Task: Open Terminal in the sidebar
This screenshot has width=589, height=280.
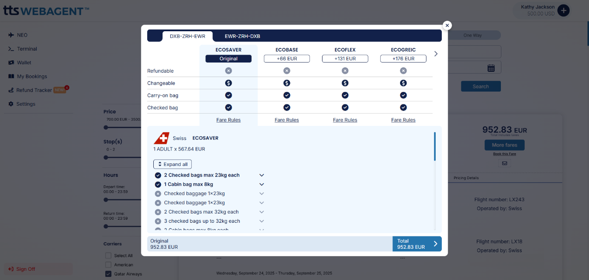Action: point(27,49)
